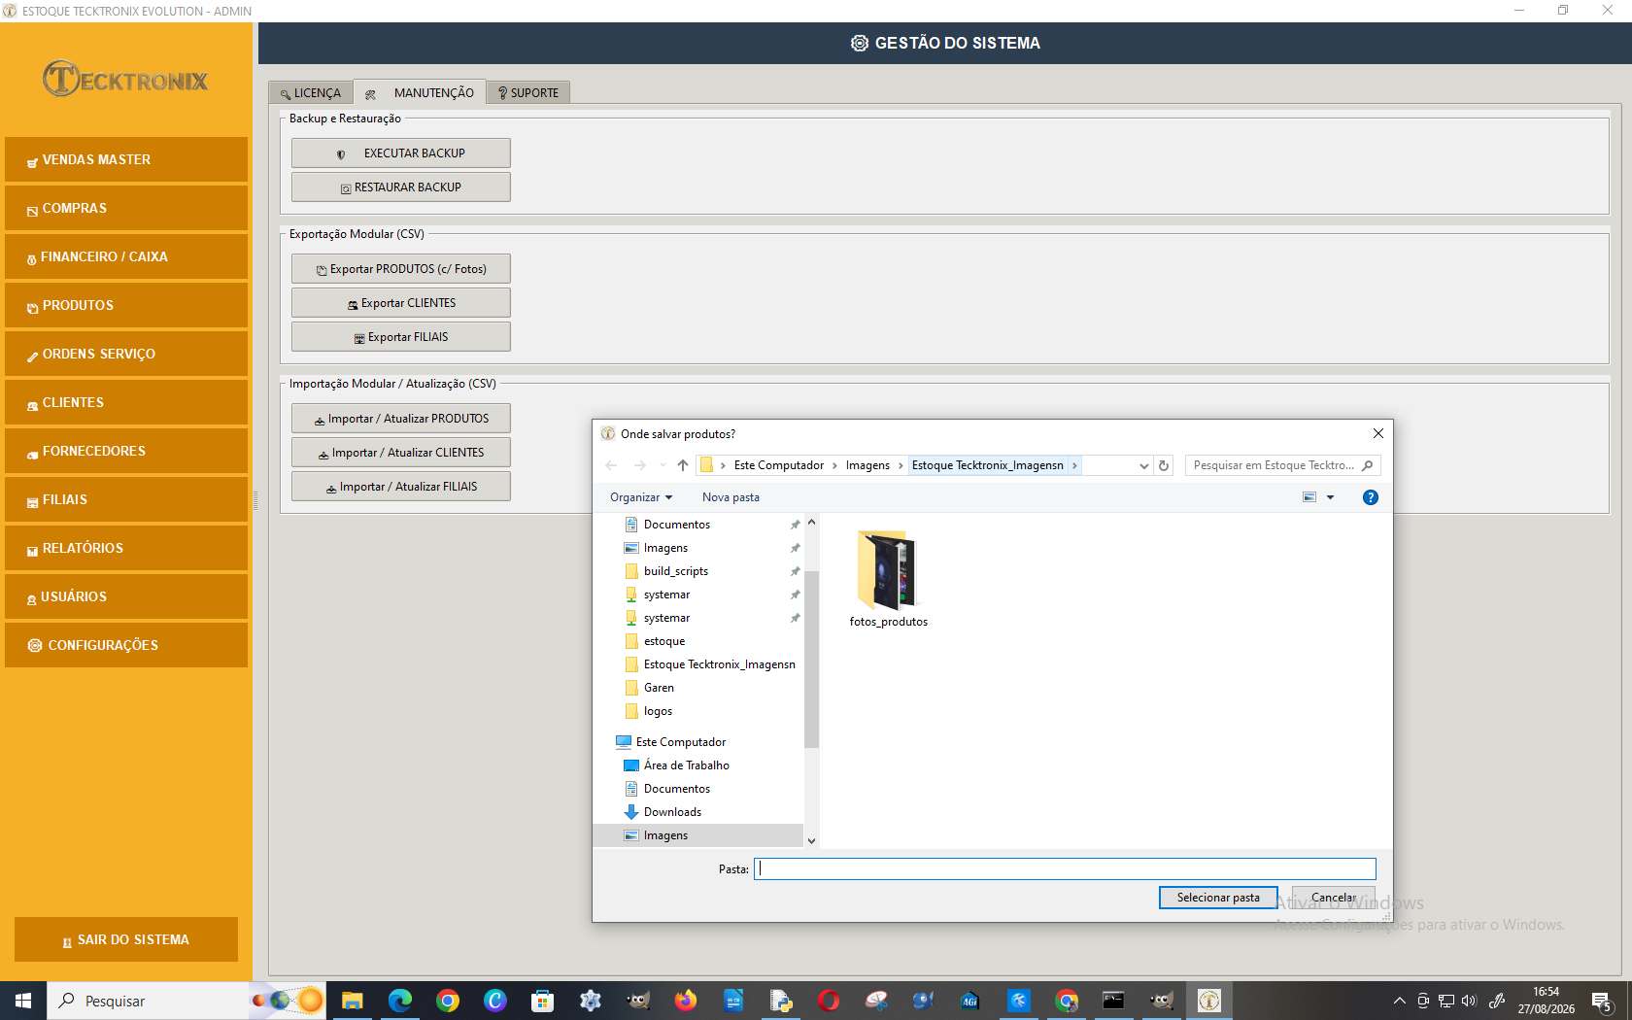This screenshot has width=1632, height=1020.
Task: Open the Garen folder in quick access
Action: click(x=659, y=688)
